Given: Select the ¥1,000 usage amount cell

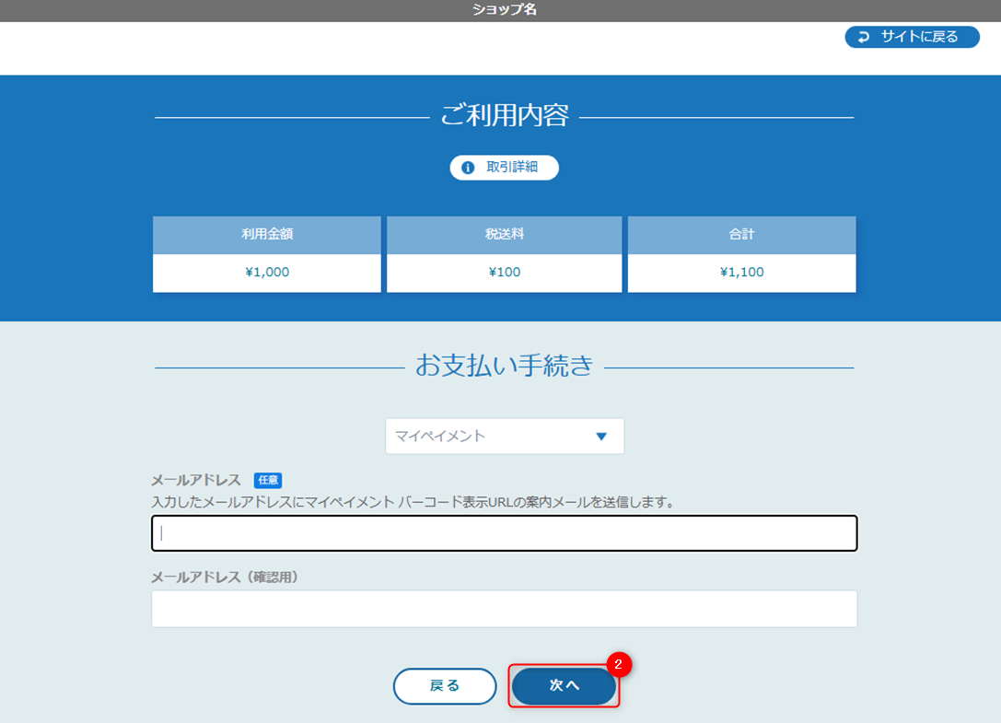Looking at the screenshot, I should tap(266, 273).
